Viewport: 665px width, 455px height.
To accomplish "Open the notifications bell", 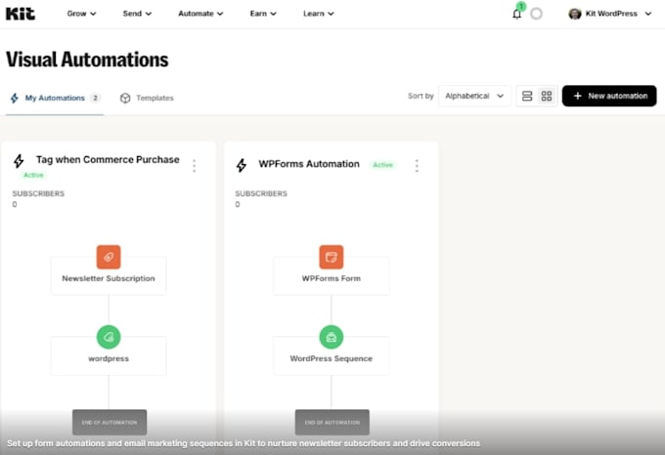I will click(x=516, y=14).
